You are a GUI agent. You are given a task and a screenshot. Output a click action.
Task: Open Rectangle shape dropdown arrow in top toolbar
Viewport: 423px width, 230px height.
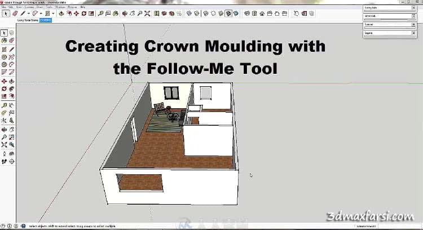coord(53,14)
